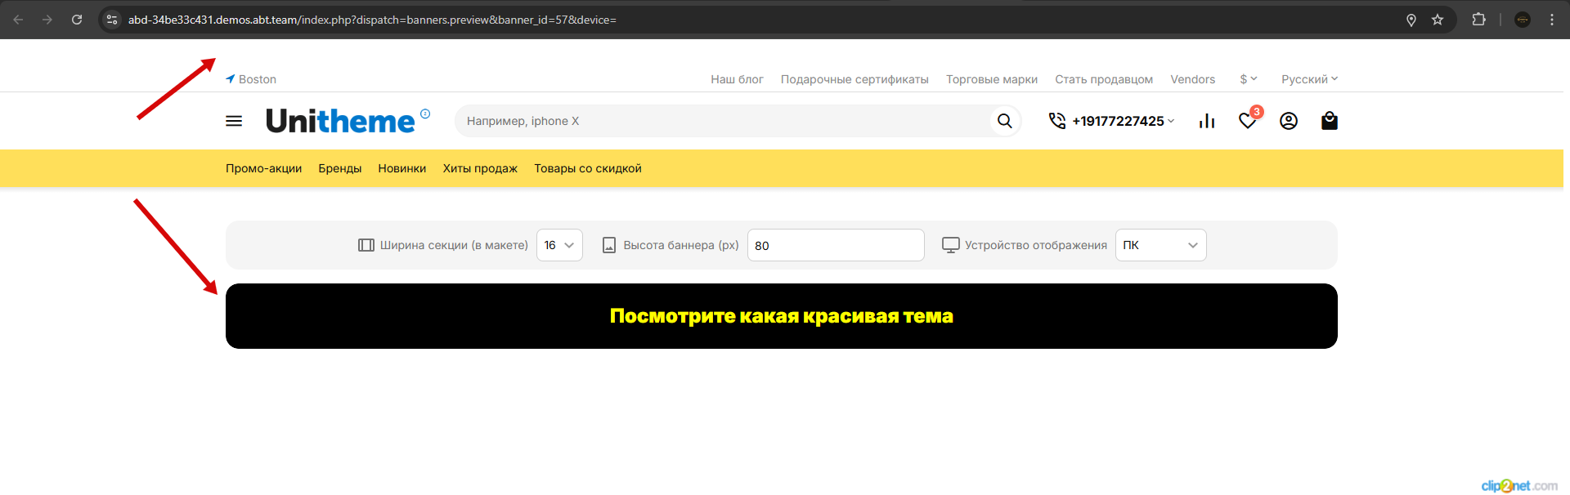This screenshot has height=495, width=1570.
Task: Click the Boston location selector
Action: [252, 79]
